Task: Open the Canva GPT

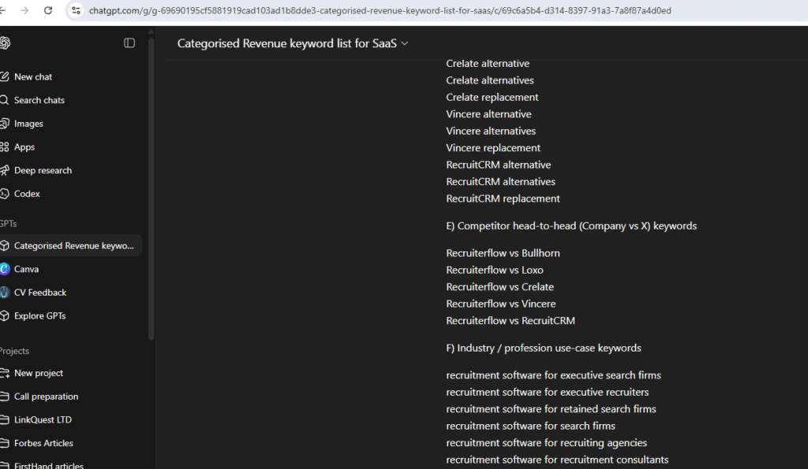Action: [x=24, y=269]
